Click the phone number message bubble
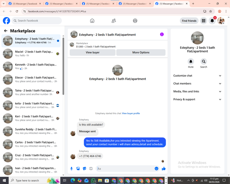Image resolution: width=230 pixels, height=184 pixels. pyautogui.click(x=90, y=156)
